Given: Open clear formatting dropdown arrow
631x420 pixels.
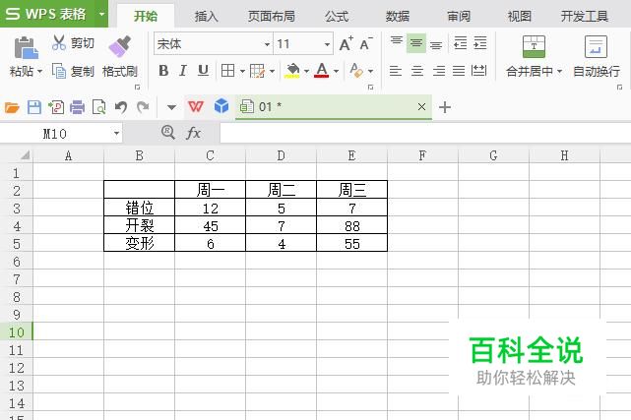Looking at the screenshot, I should (371, 72).
